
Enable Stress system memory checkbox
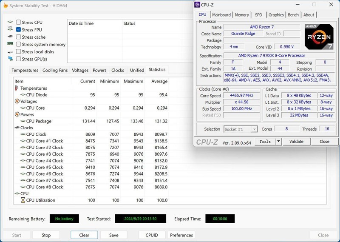coord(18,44)
